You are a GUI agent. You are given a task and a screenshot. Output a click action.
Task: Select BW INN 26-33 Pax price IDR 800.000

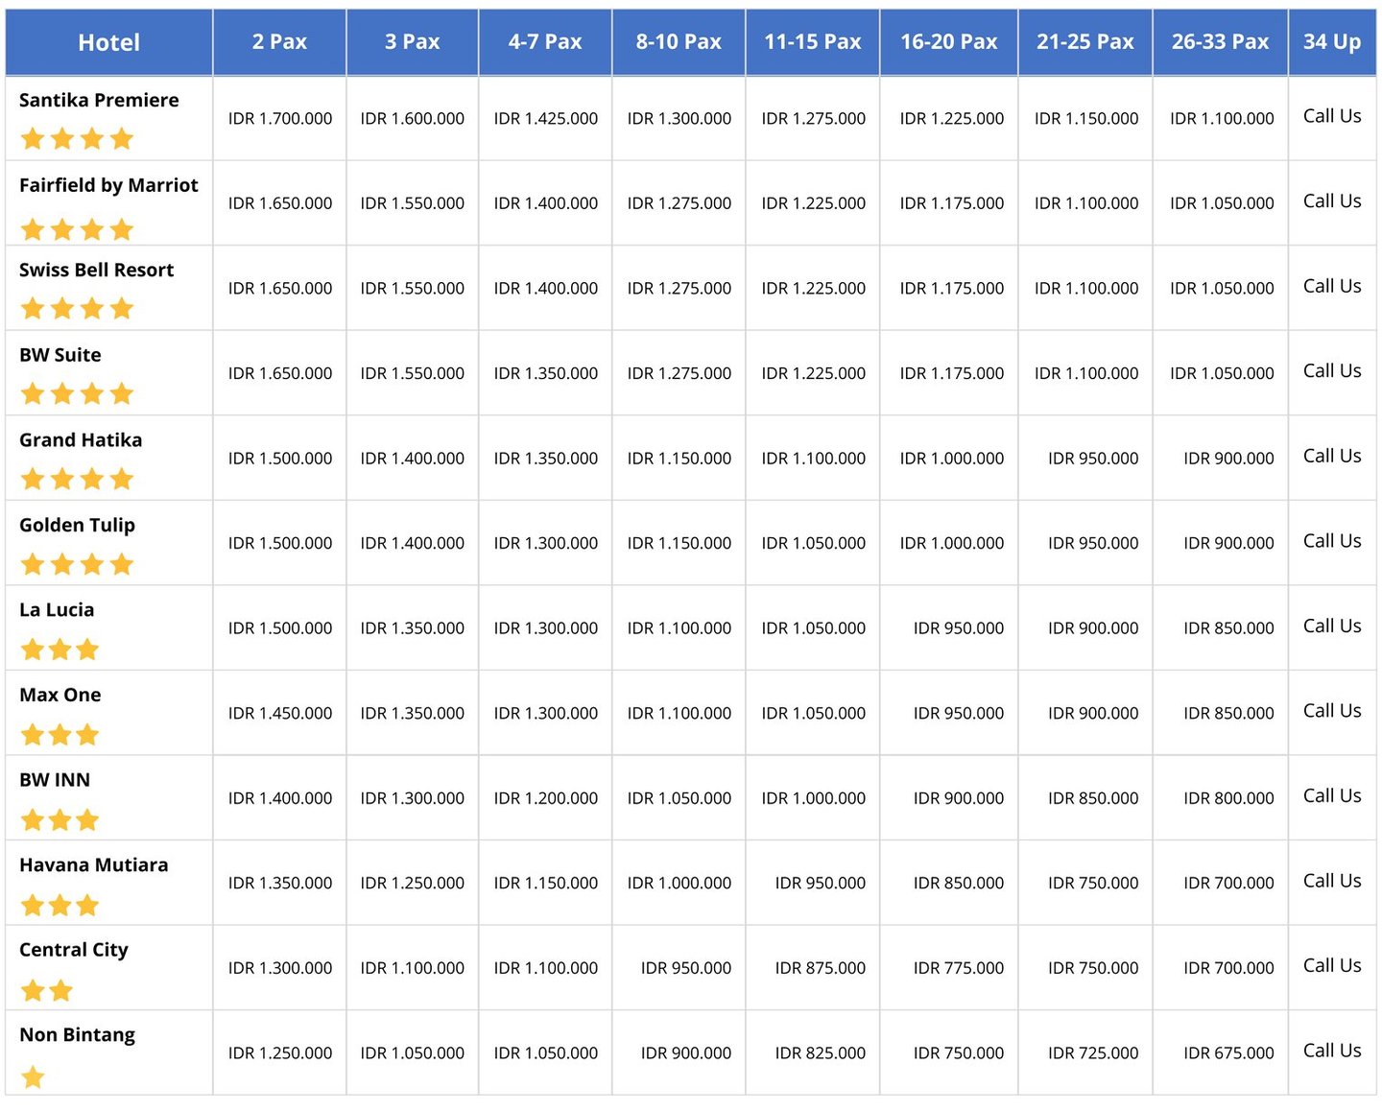[1228, 798]
